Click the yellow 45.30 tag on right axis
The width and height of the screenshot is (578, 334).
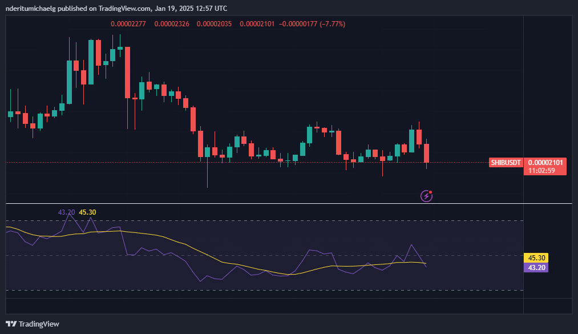click(x=536, y=258)
